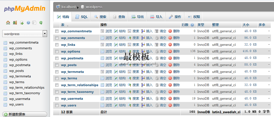Click browse icon for wp_commentmeta row
Image resolution: width=274 pixels, height=117 pixels.
click(102, 31)
